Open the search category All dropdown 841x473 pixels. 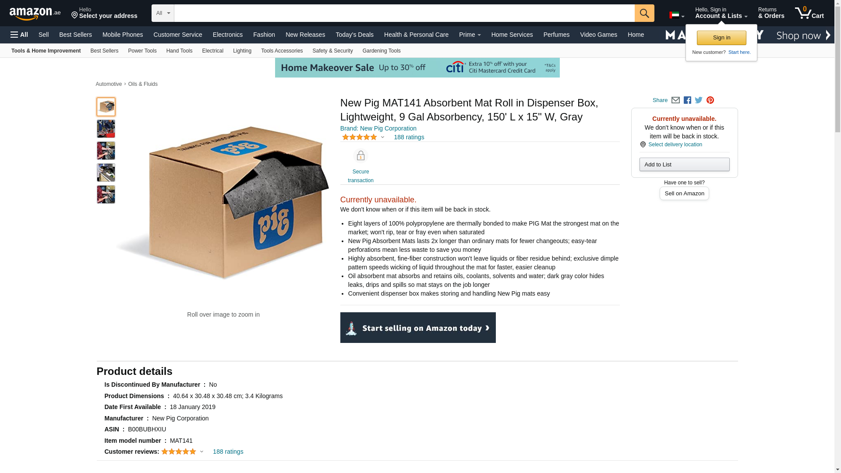pyautogui.click(x=163, y=13)
